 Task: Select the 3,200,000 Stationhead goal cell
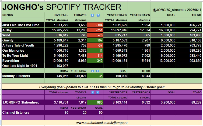tap(163, 102)
